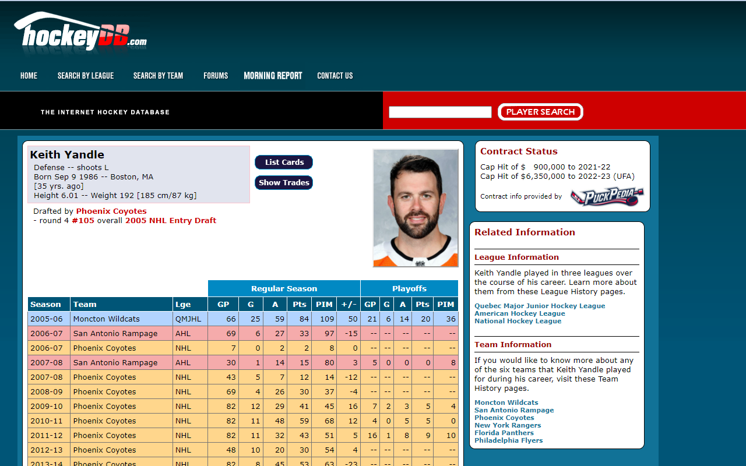View the Quebec Major Junior Hockey League history
This screenshot has height=466, width=746.
click(x=540, y=305)
